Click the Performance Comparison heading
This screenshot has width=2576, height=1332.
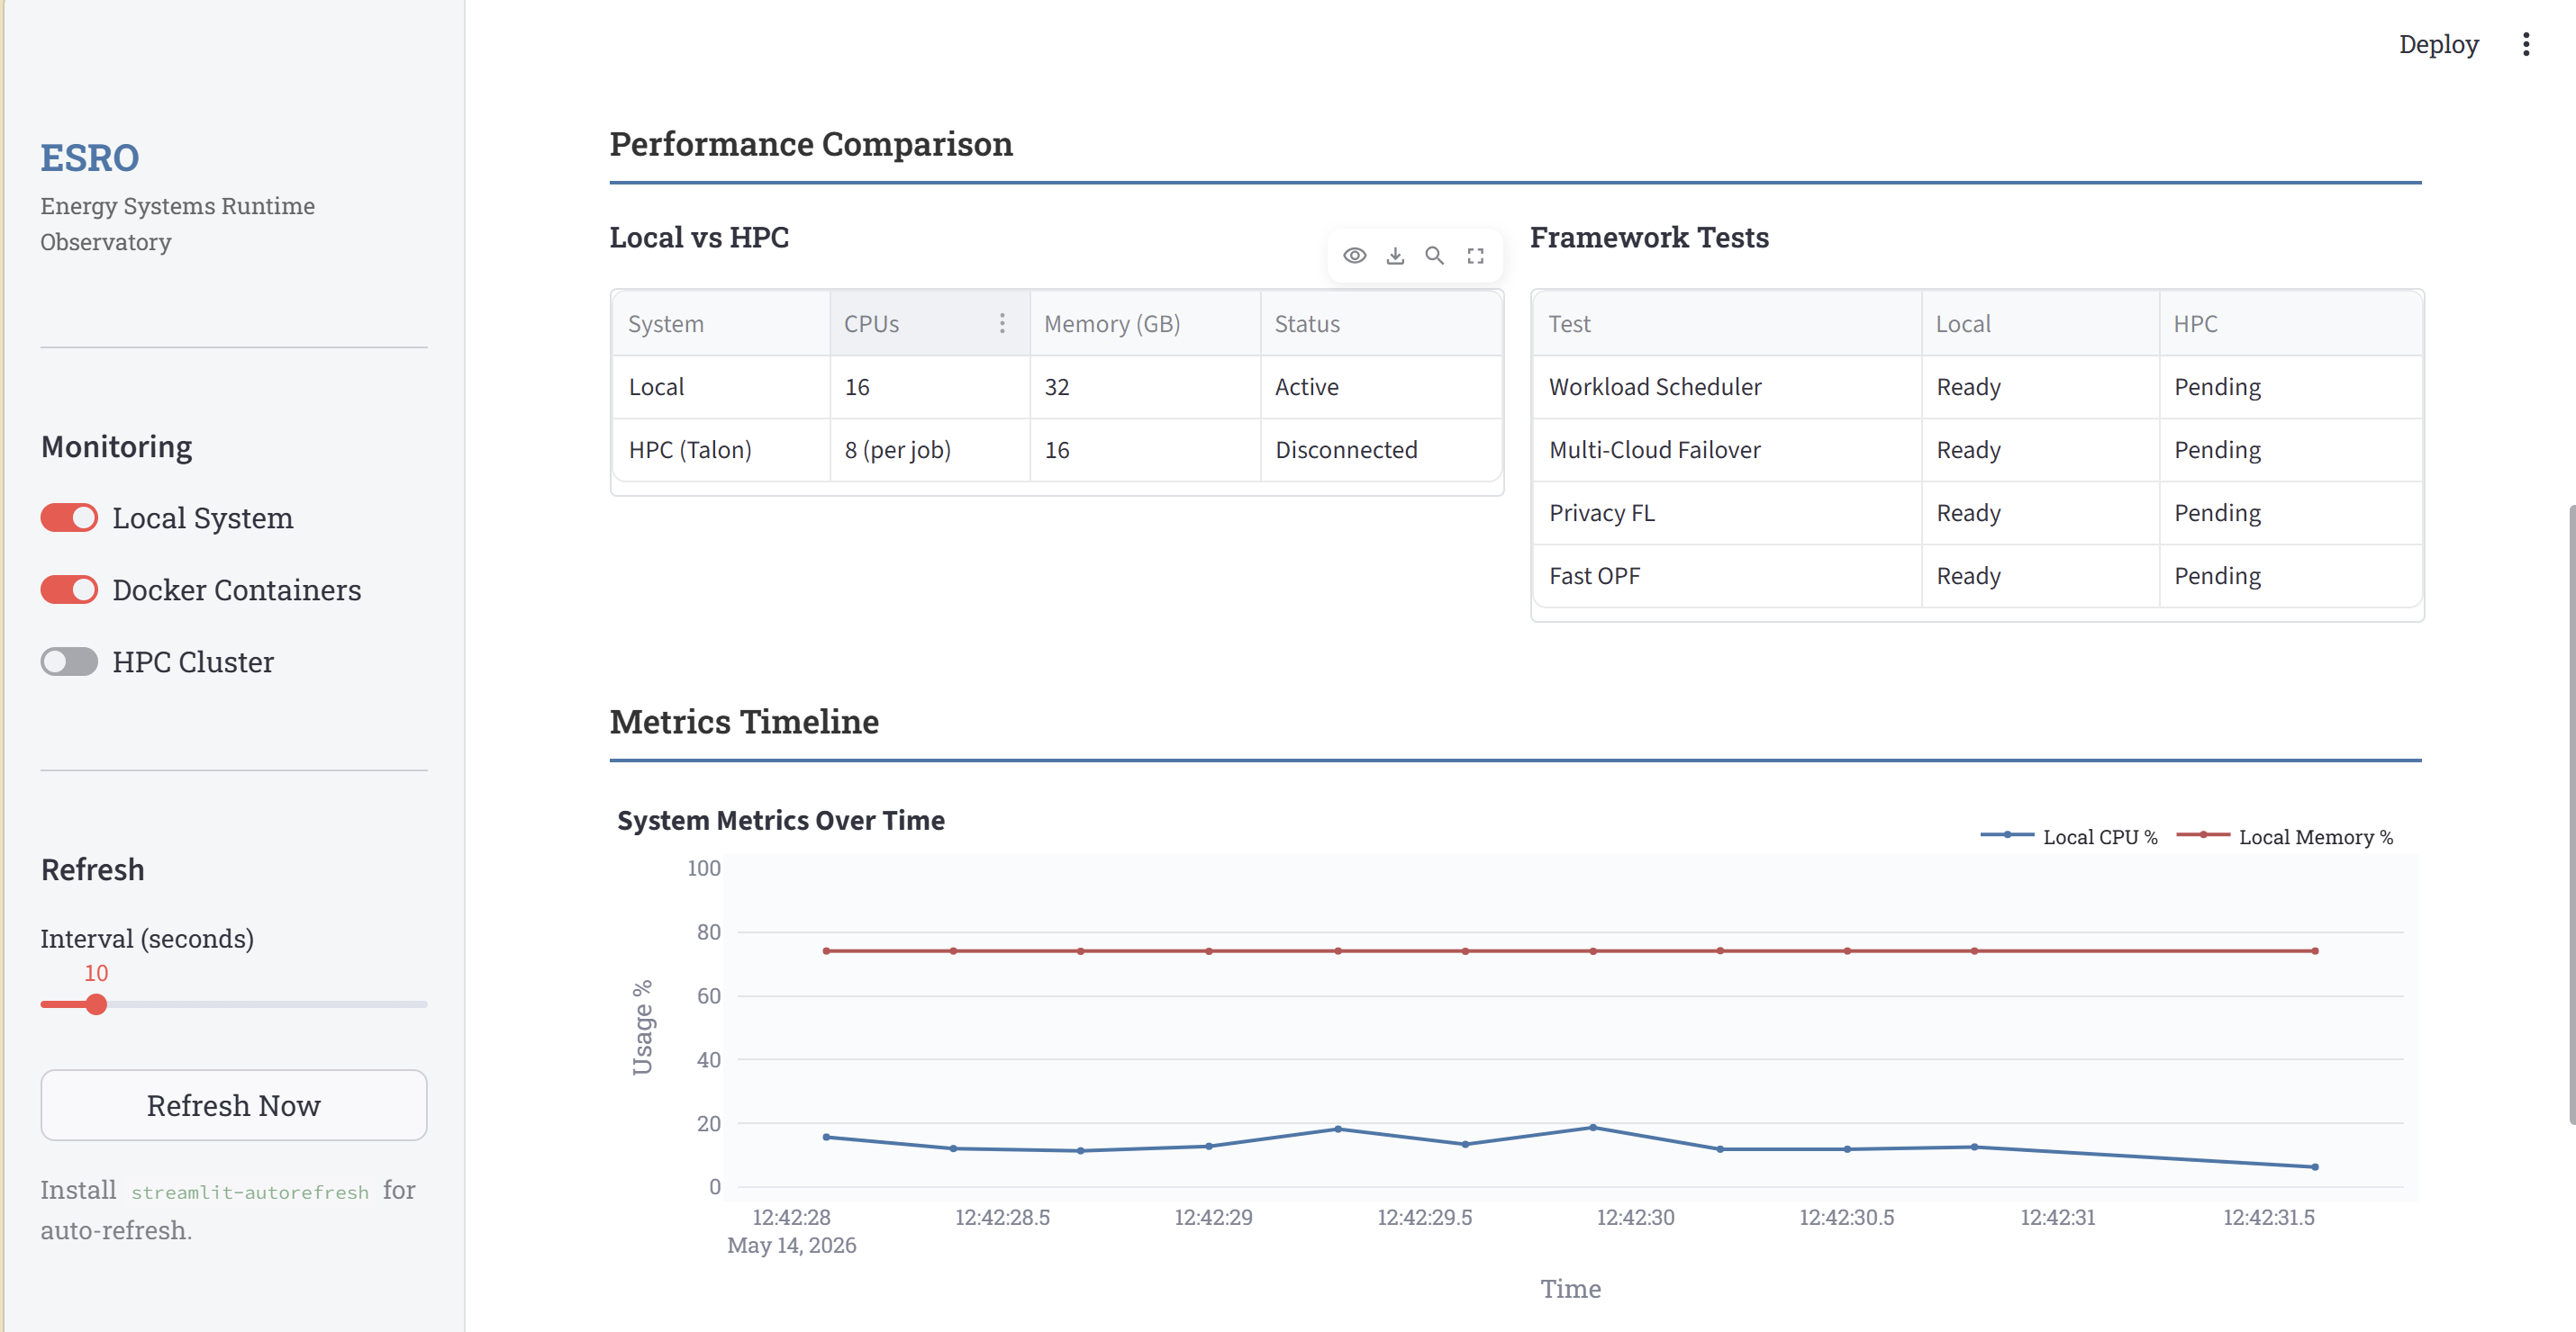(x=811, y=144)
